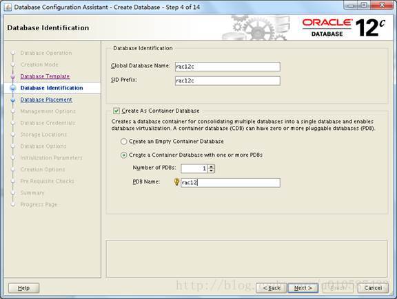Click the empty message area at bottom

click(247, 258)
